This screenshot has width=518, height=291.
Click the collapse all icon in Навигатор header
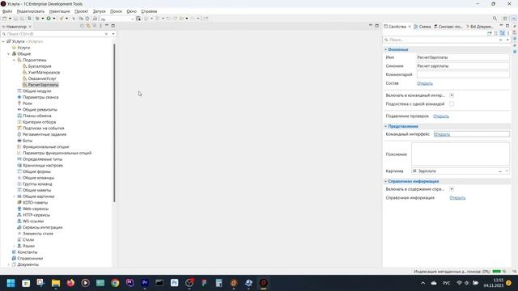click(82, 26)
